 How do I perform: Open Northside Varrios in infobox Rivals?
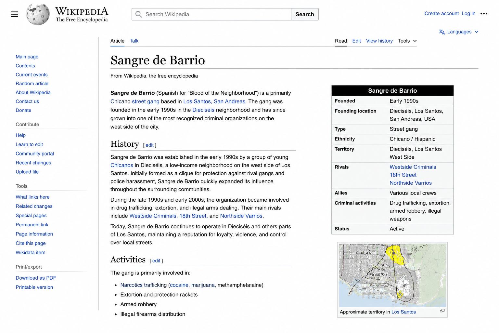click(x=411, y=183)
